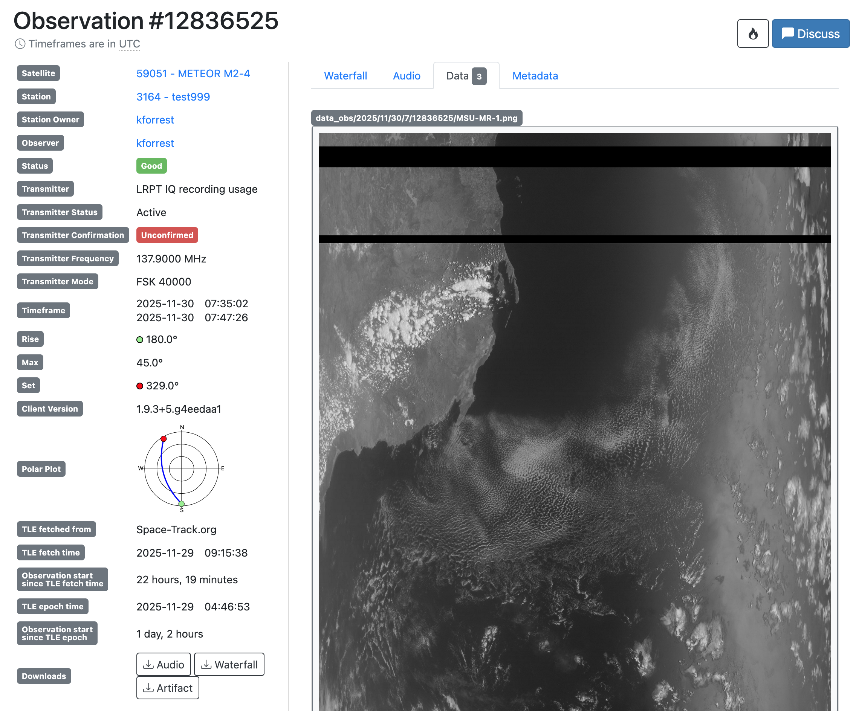Image resolution: width=856 pixels, height=711 pixels.
Task: Open the Metadata tab
Action: click(535, 76)
